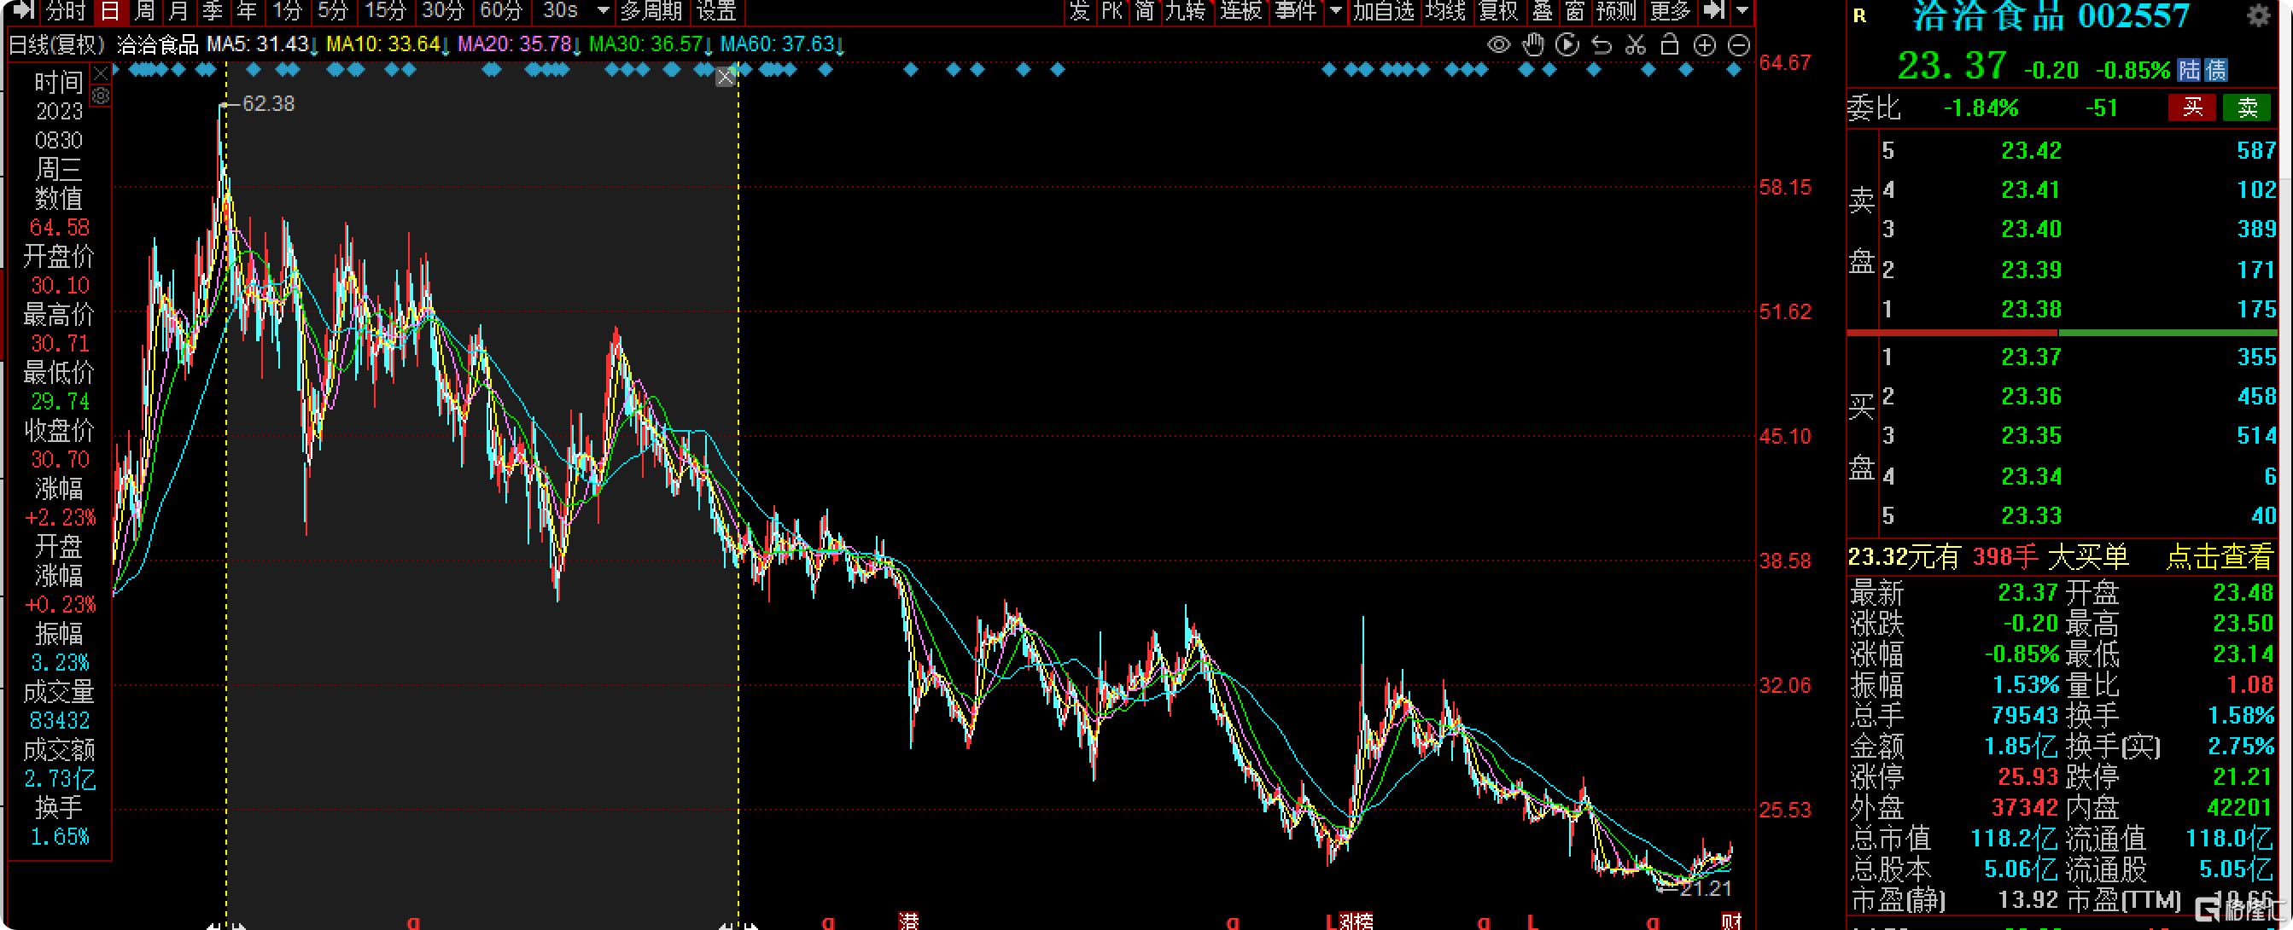The height and width of the screenshot is (930, 2293).
Task: Click the MA20: 35.78 indicator label
Action: click(x=515, y=44)
